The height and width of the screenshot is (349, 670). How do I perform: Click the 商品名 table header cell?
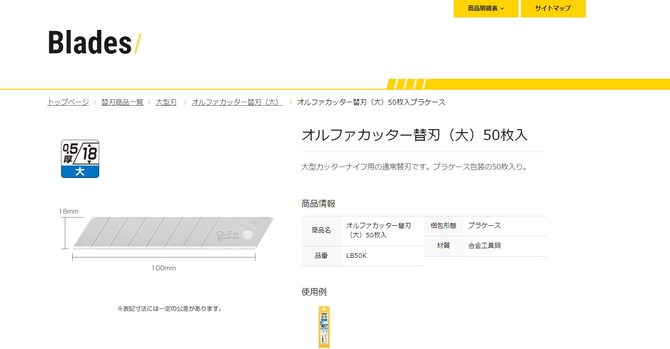pyautogui.click(x=322, y=231)
